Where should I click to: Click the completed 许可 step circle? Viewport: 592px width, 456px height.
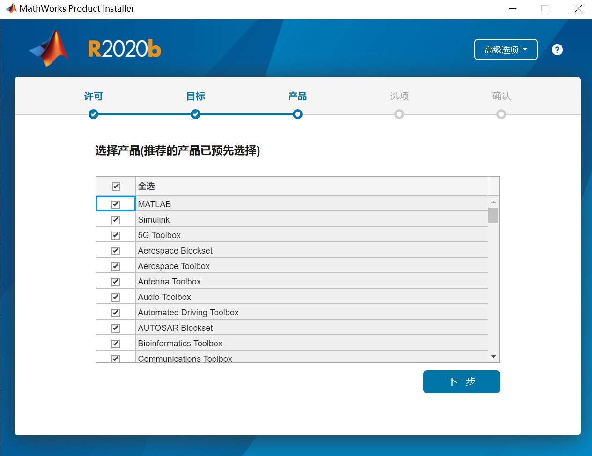tap(93, 114)
